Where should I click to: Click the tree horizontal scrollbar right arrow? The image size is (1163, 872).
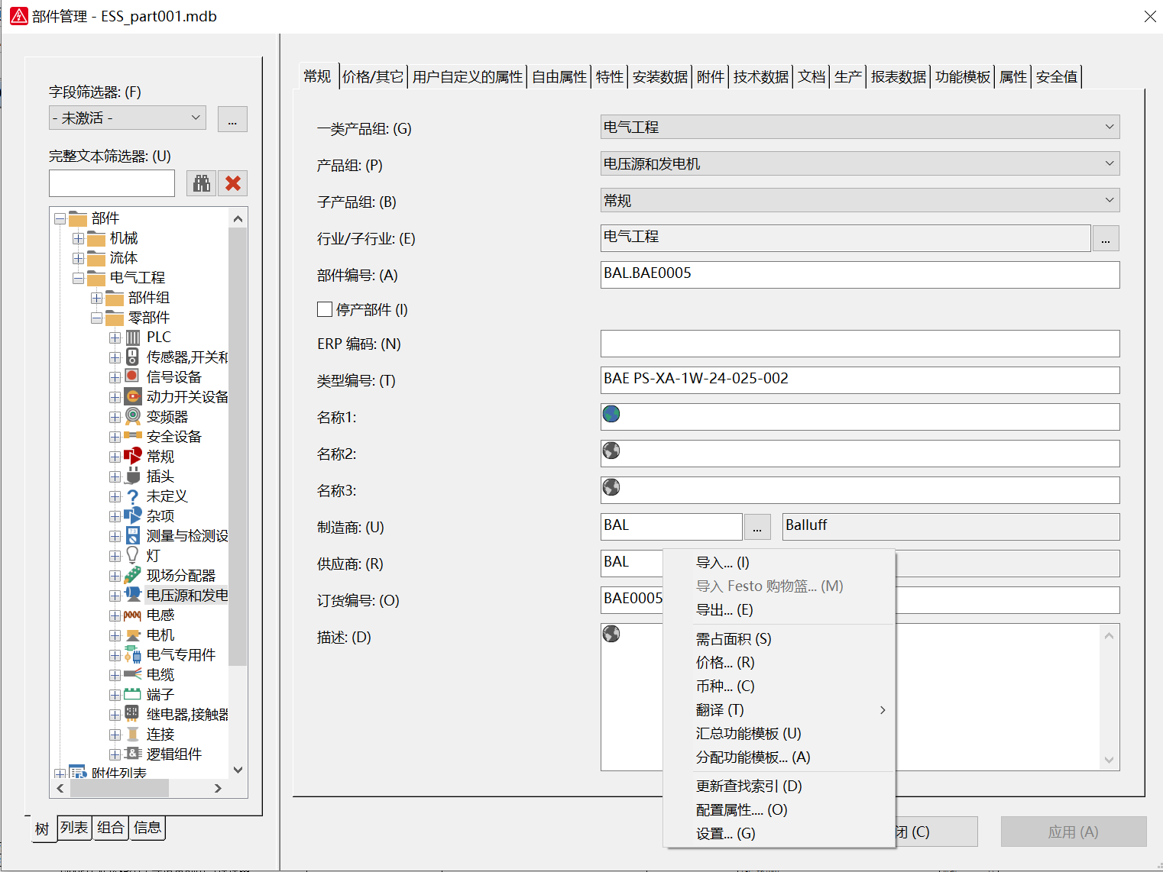pyautogui.click(x=219, y=788)
